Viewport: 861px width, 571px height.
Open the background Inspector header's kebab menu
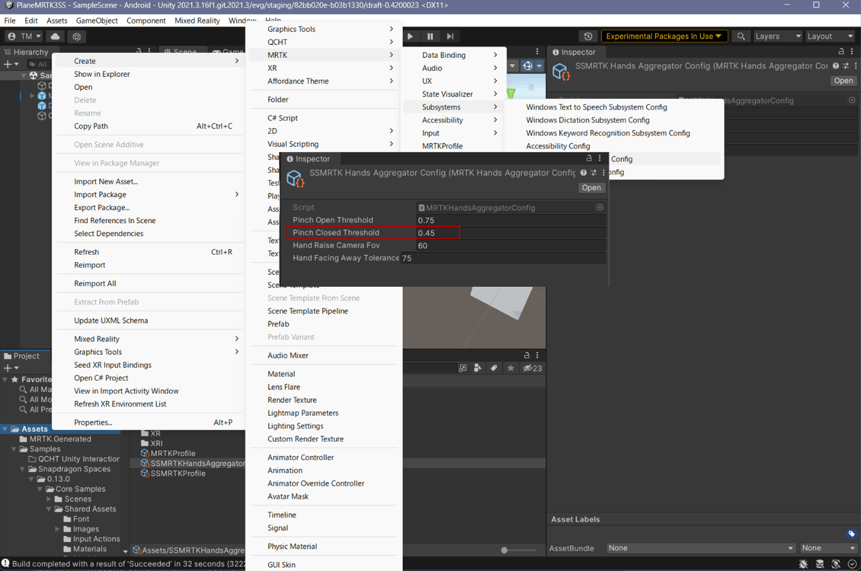coord(855,66)
